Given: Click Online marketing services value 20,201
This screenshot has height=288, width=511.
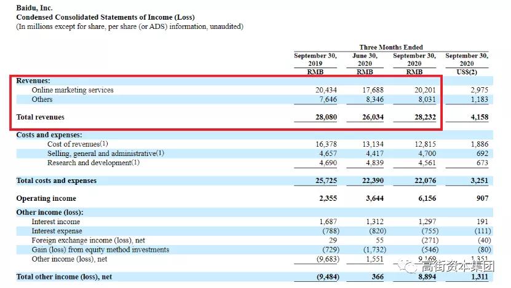Looking at the screenshot, I should 425,90.
